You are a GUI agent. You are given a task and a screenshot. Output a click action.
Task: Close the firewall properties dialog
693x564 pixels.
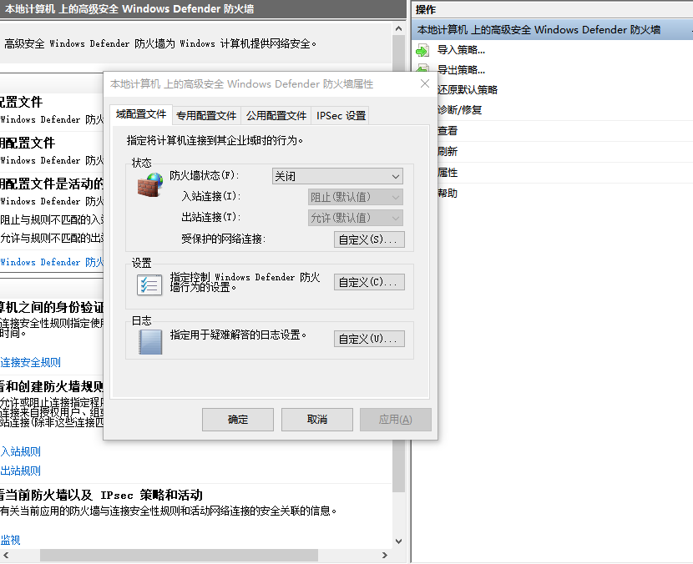[x=425, y=83]
